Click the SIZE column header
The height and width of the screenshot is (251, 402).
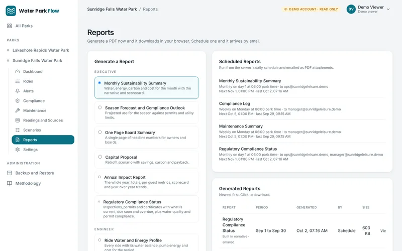pyautogui.click(x=366, y=207)
